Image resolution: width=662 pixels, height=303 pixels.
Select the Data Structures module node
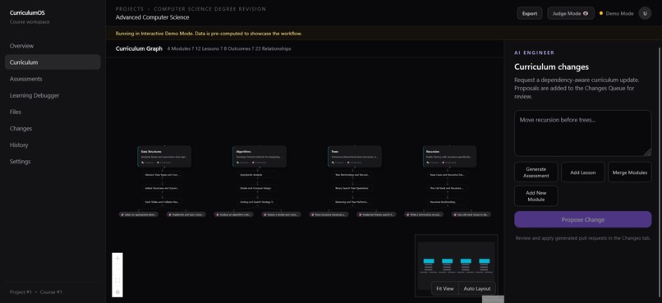(164, 157)
